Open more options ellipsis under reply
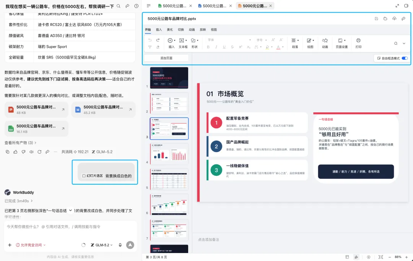This screenshot has width=413, height=261. 55,152
